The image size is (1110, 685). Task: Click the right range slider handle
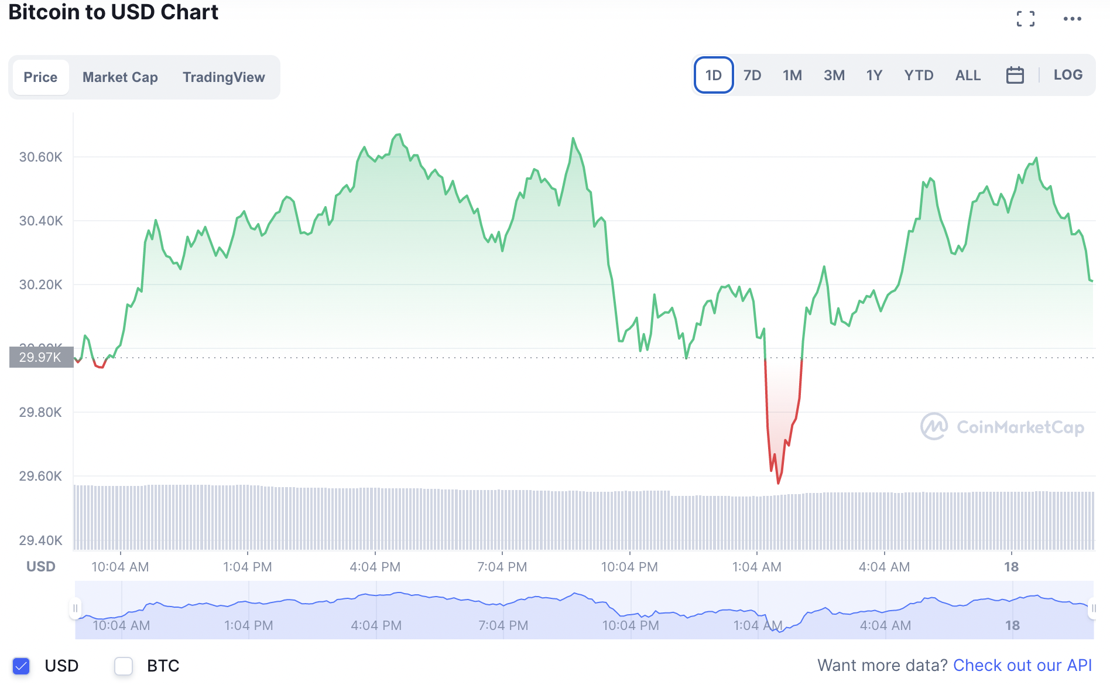tap(1092, 608)
